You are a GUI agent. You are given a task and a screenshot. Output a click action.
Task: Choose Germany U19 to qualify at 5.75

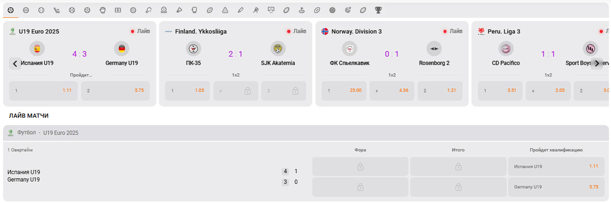pos(557,187)
